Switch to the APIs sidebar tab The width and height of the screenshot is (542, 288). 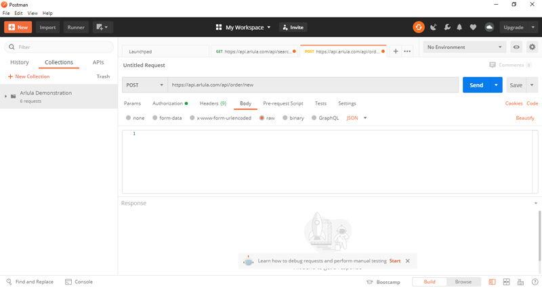tap(98, 62)
